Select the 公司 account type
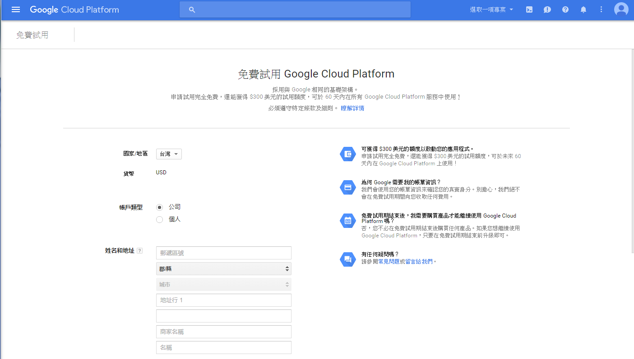The image size is (634, 359). pyautogui.click(x=159, y=207)
